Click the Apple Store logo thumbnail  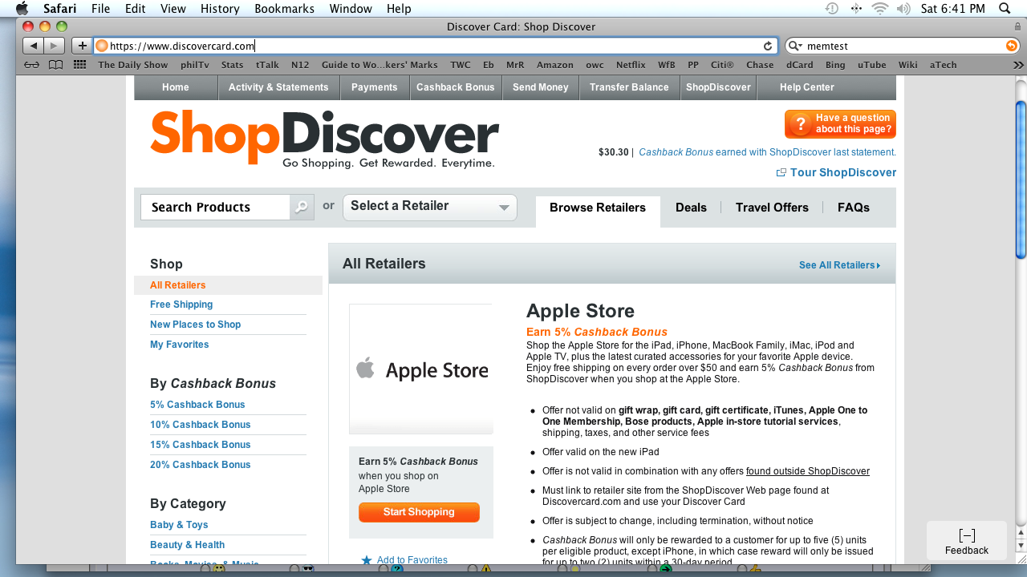(x=421, y=369)
